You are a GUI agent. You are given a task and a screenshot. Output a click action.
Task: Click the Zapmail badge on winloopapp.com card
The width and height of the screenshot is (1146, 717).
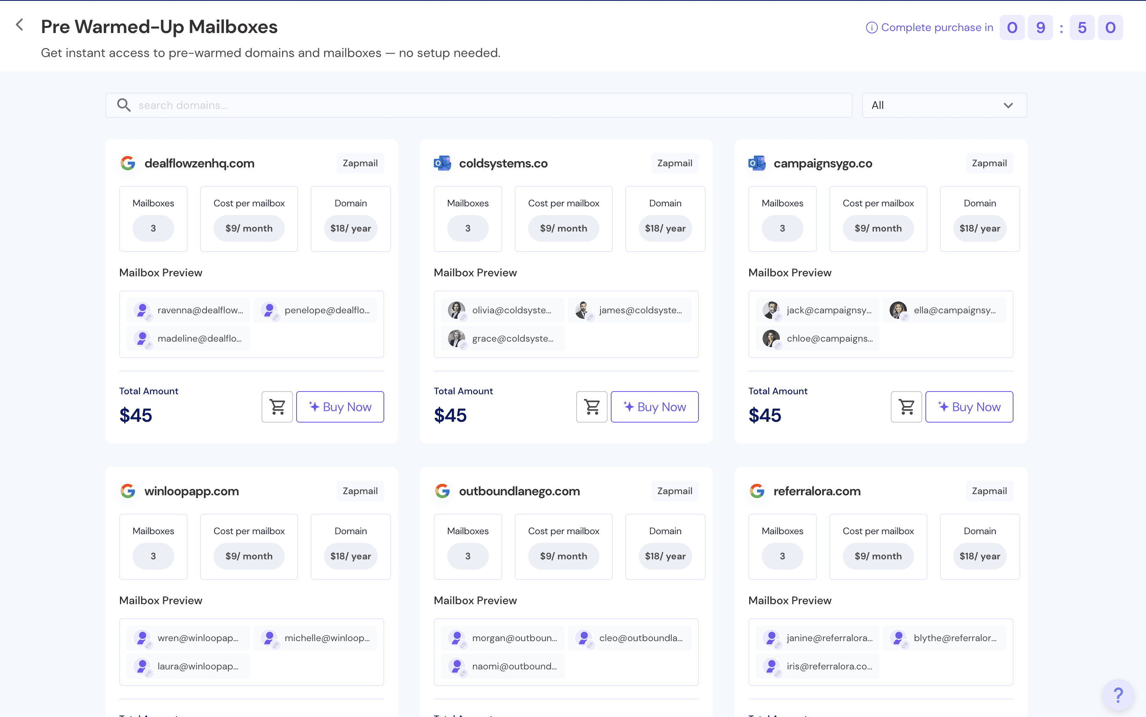(360, 491)
